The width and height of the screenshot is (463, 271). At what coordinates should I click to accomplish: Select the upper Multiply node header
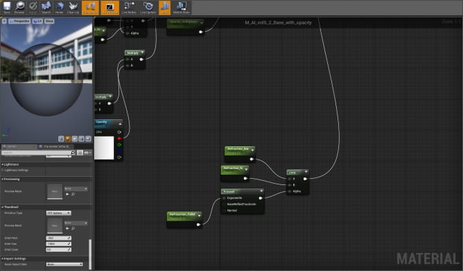click(134, 53)
